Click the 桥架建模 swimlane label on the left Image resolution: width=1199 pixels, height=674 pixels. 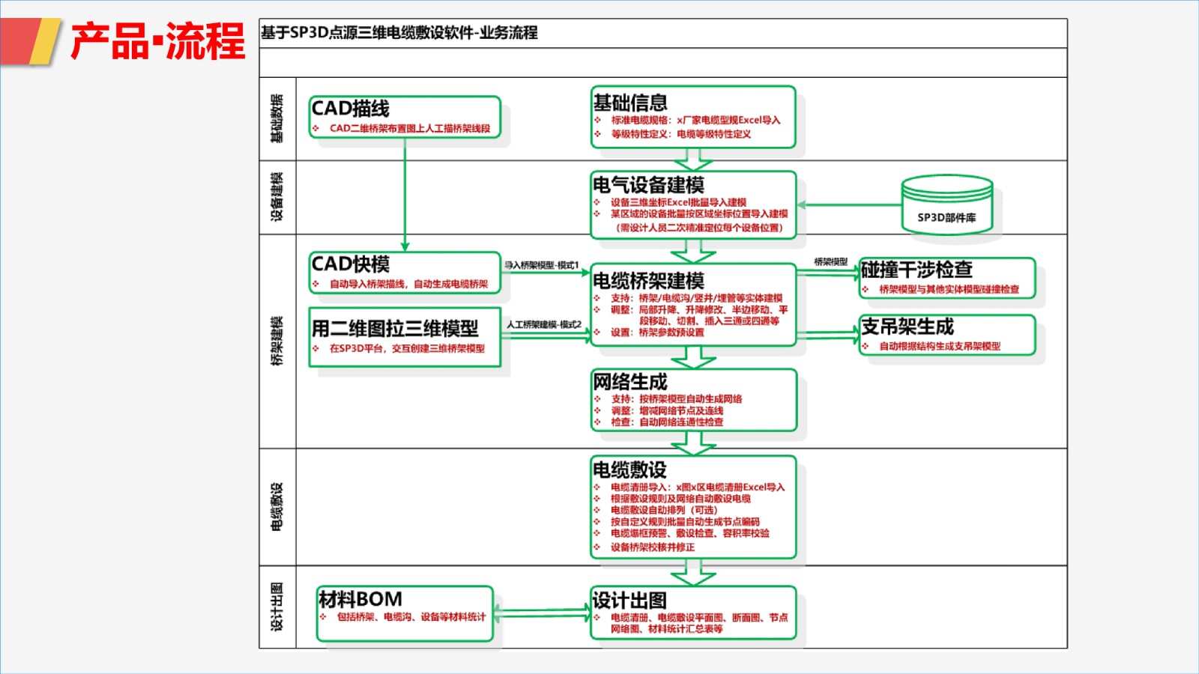click(277, 341)
